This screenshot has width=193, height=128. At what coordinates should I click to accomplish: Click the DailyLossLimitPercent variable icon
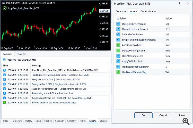pos(118,24)
